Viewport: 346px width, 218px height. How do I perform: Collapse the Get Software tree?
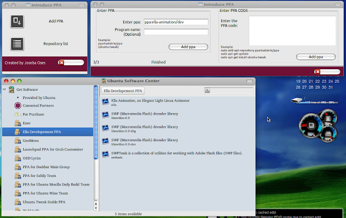coord(4,89)
